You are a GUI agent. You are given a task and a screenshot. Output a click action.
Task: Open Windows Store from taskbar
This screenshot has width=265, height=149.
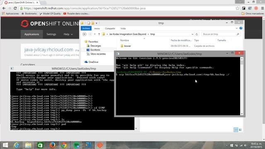pyautogui.click(x=40, y=145)
